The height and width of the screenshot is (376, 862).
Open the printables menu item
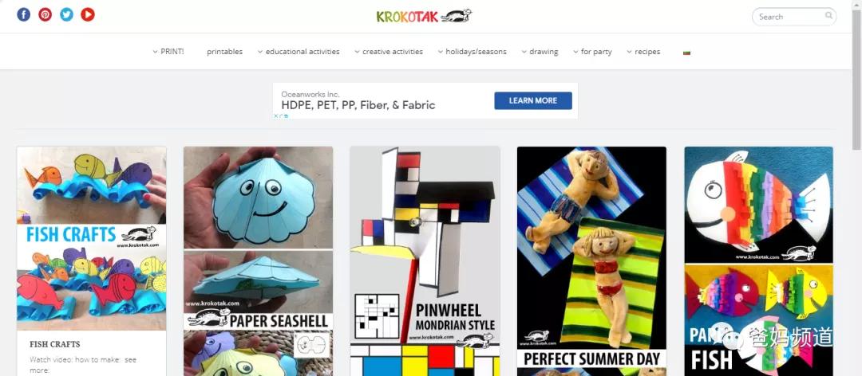[x=225, y=52]
